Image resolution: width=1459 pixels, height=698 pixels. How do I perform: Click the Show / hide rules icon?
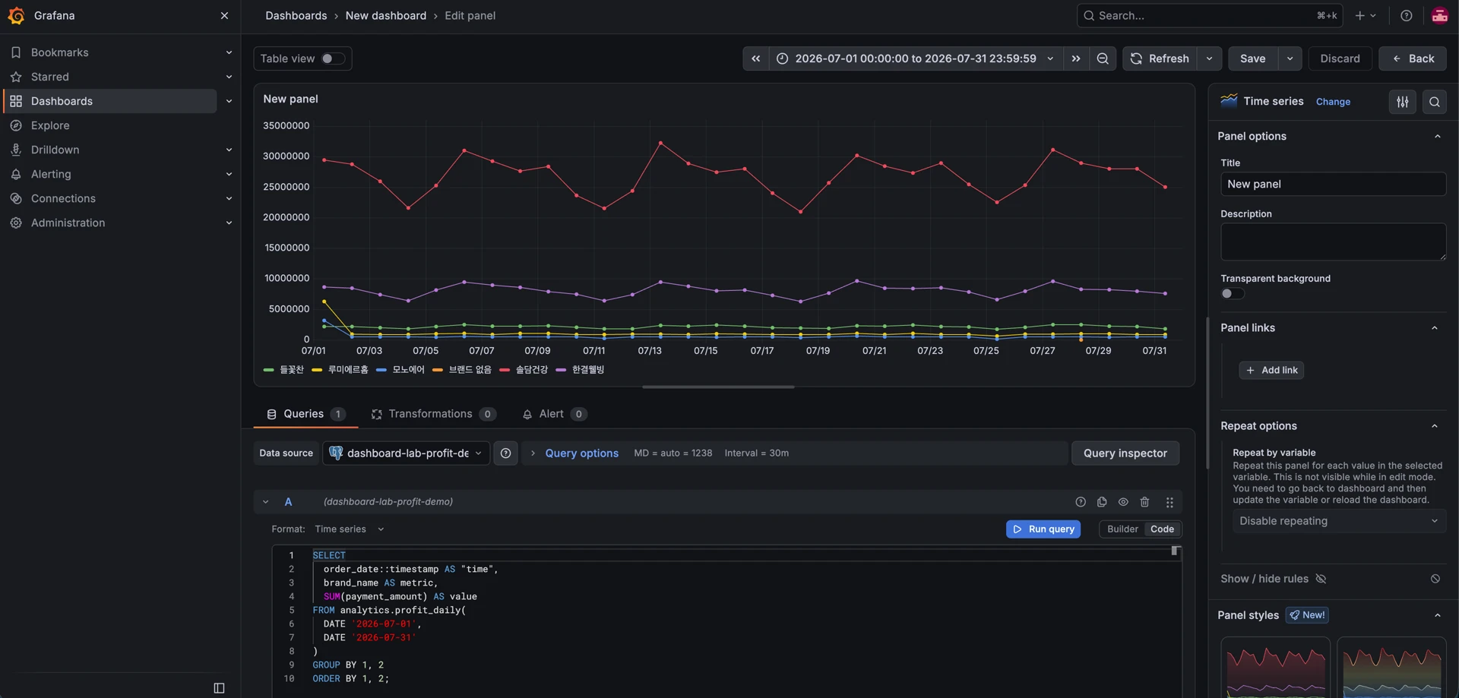[1321, 579]
